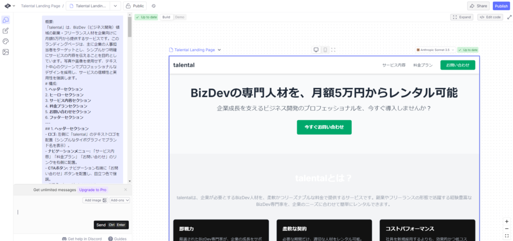Toggle the Public visibility setting
513x241 pixels.
point(135,6)
